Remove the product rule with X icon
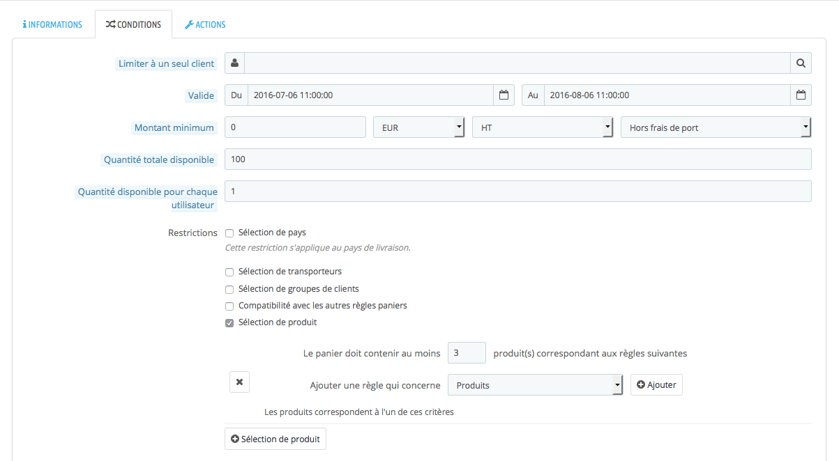This screenshot has width=839, height=461. click(239, 382)
